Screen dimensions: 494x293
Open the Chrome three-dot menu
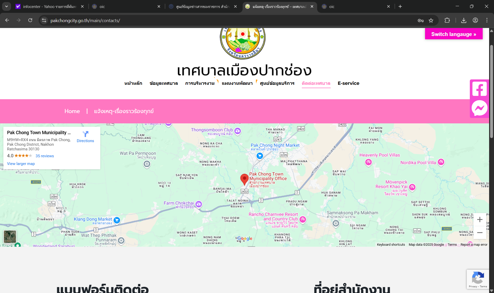coord(487,20)
